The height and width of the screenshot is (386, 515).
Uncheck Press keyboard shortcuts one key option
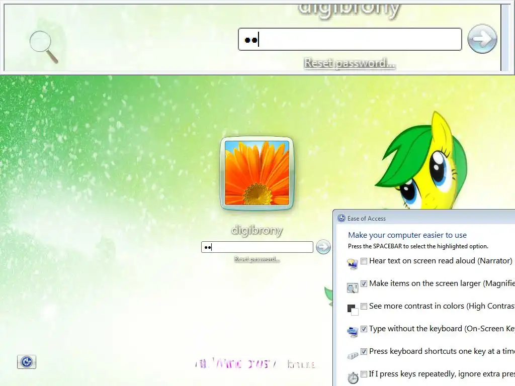(x=364, y=351)
